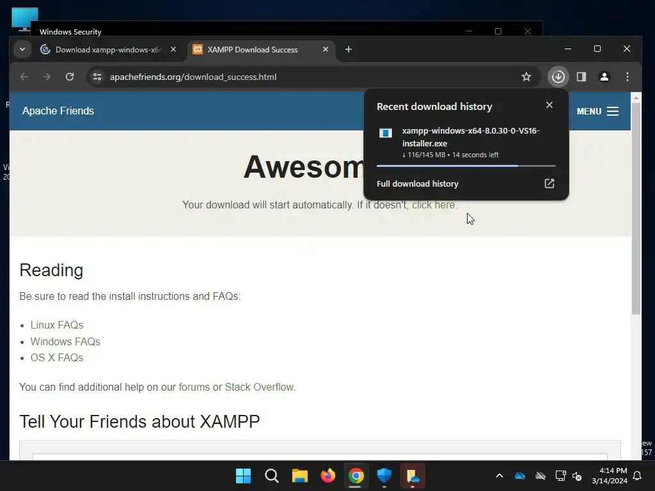
Task: Open network status tray icon
Action: pyautogui.click(x=560, y=476)
